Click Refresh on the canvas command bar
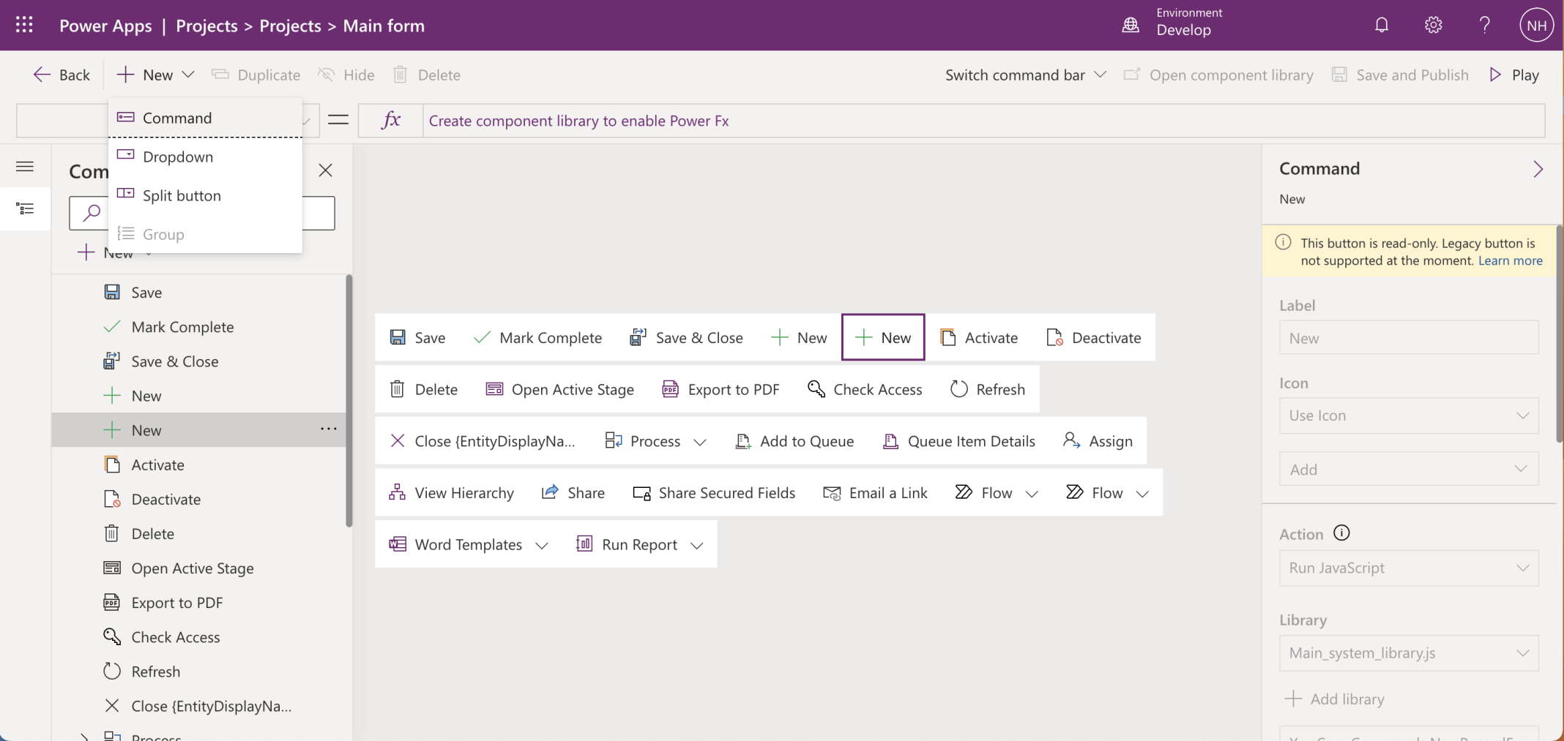Image resolution: width=1564 pixels, height=741 pixels. coord(988,389)
